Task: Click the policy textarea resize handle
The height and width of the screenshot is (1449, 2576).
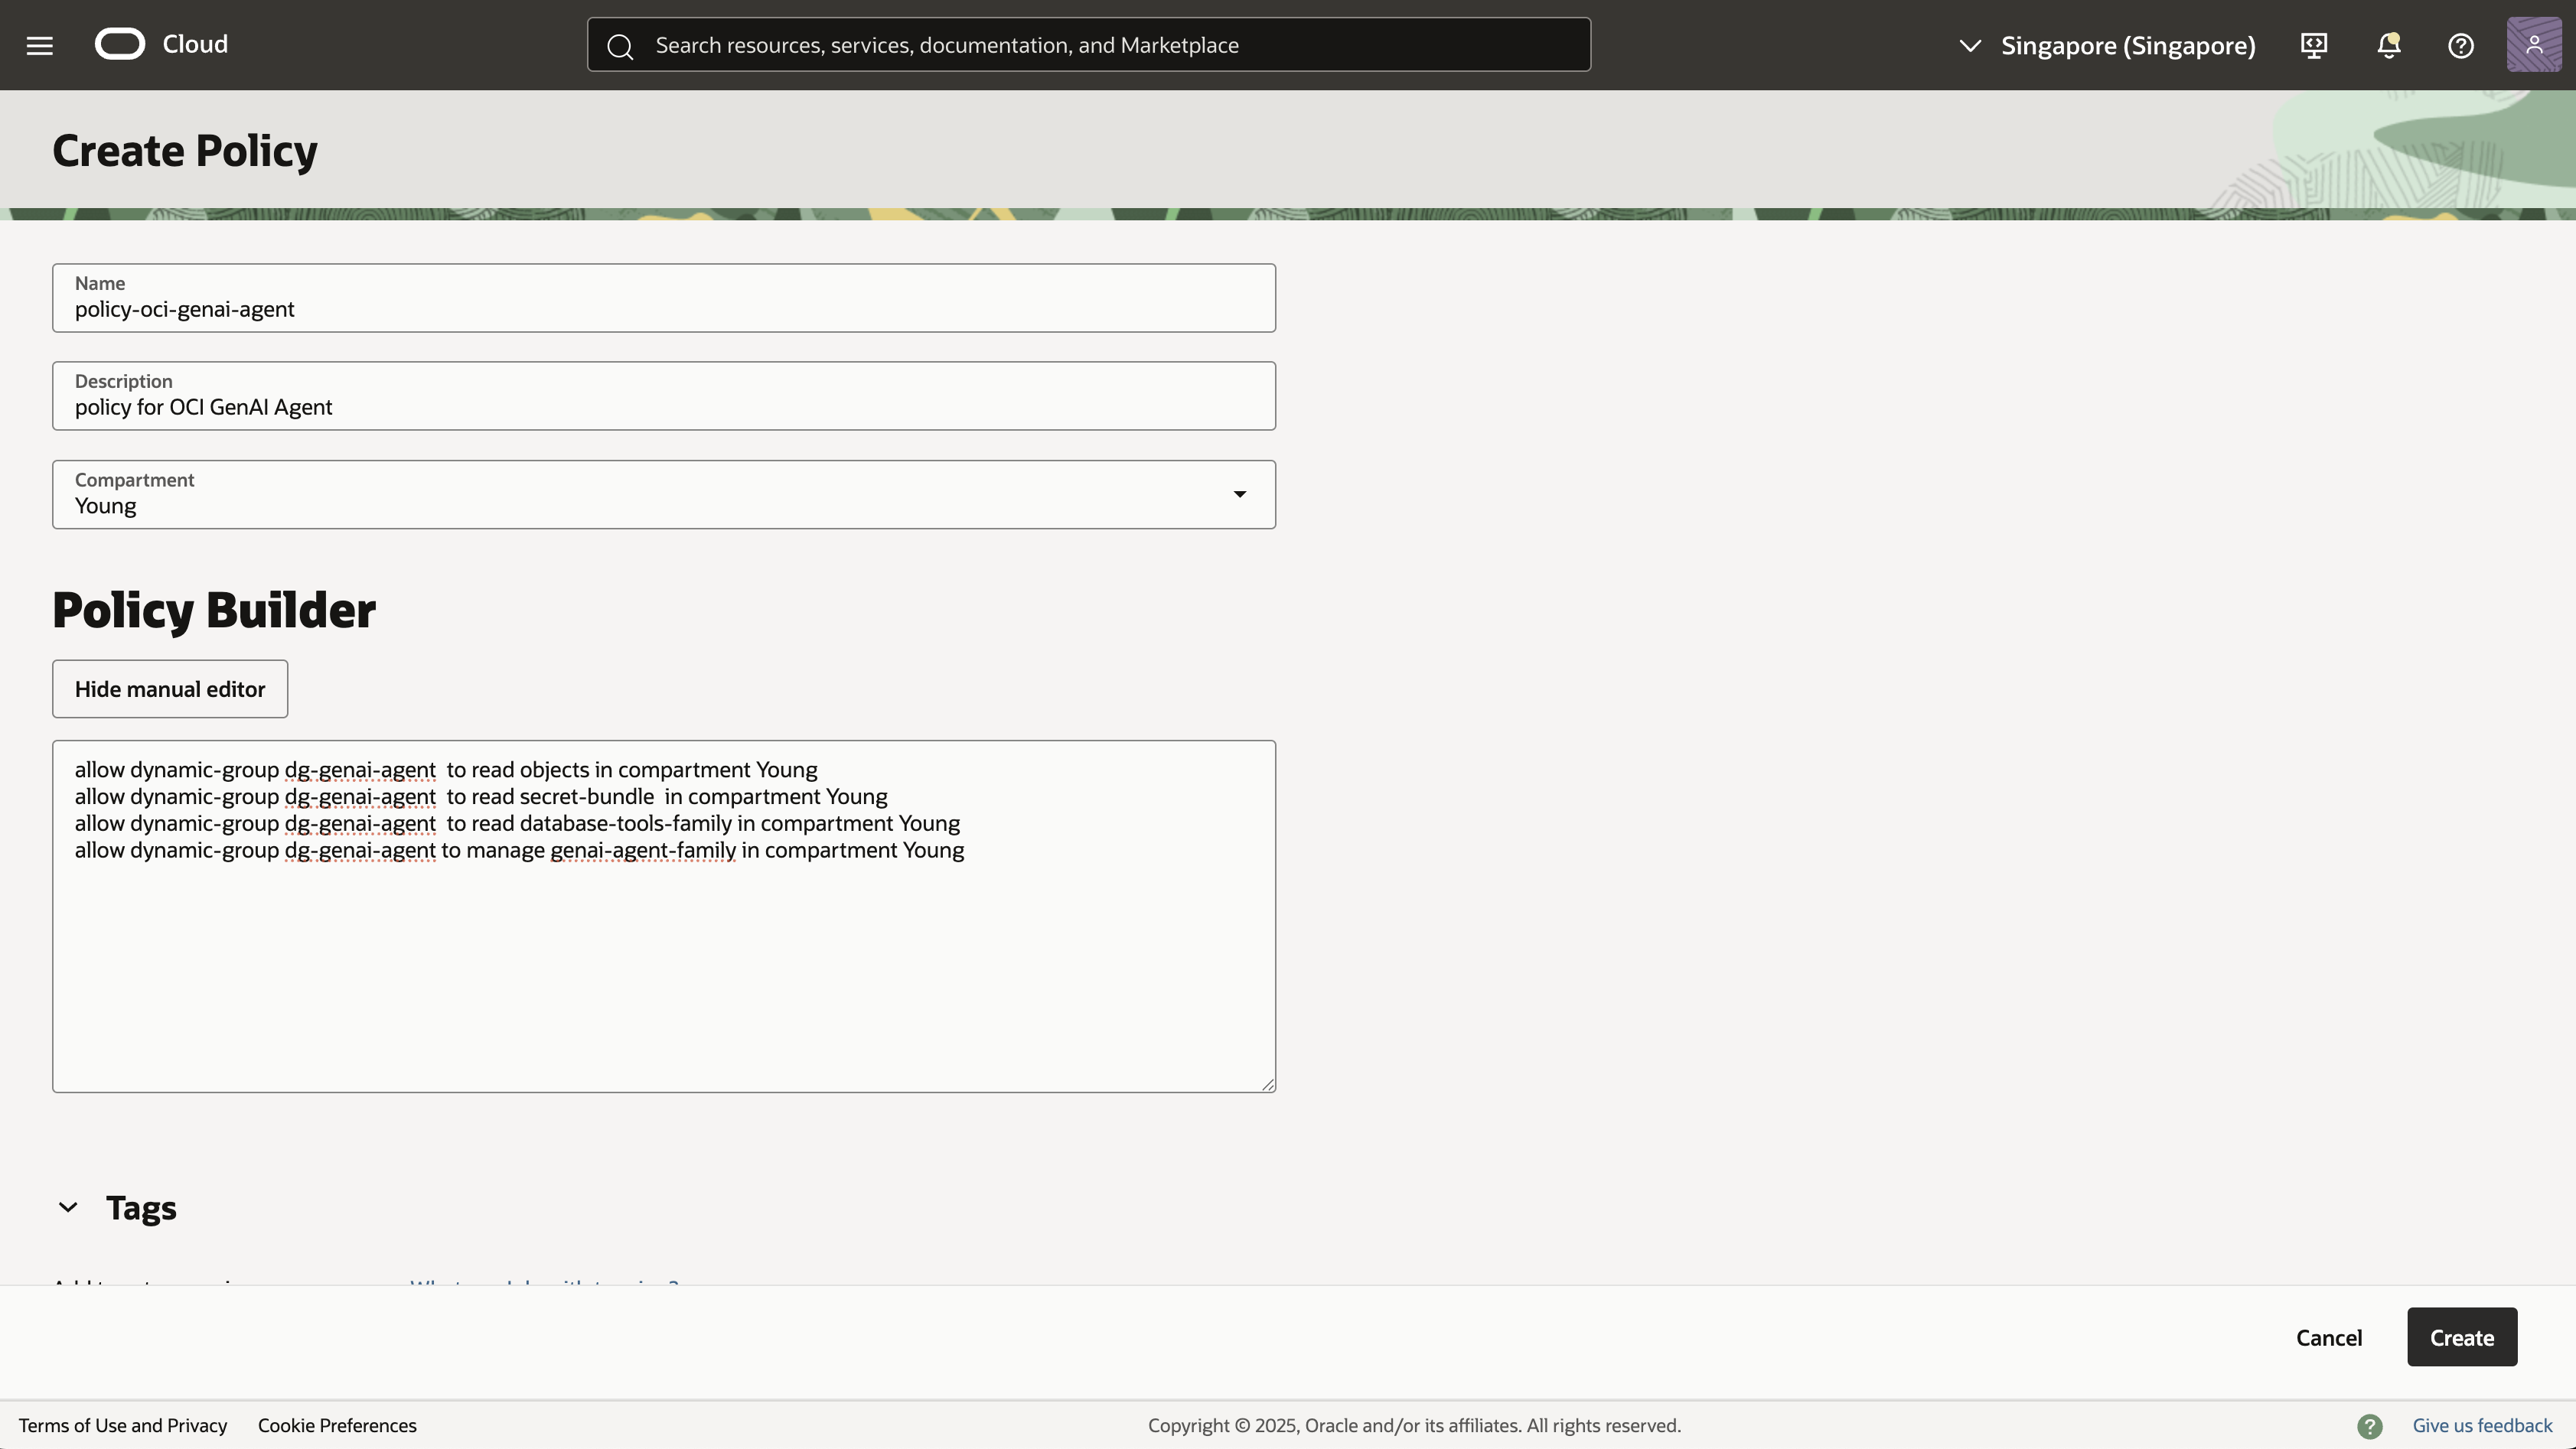Action: [x=1268, y=1085]
